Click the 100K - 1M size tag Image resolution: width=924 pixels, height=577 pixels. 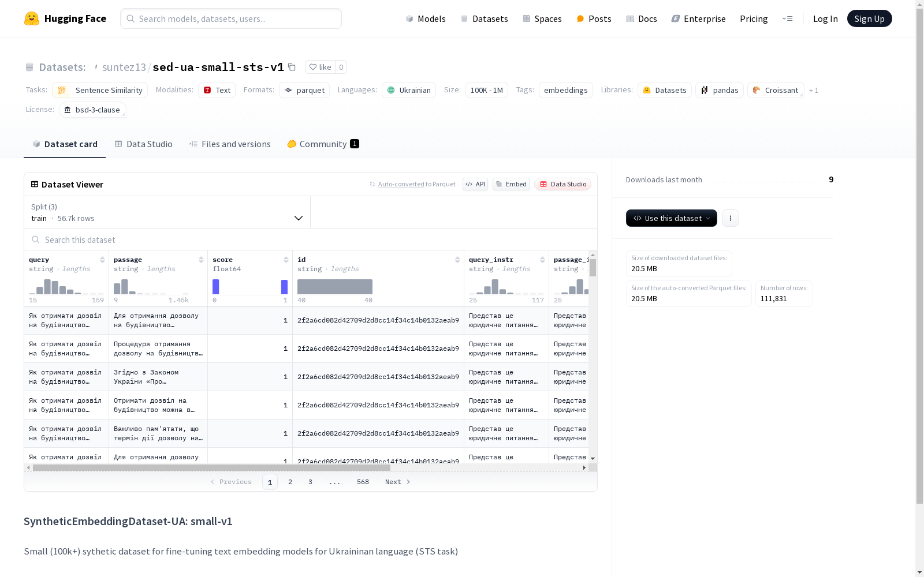click(x=487, y=90)
